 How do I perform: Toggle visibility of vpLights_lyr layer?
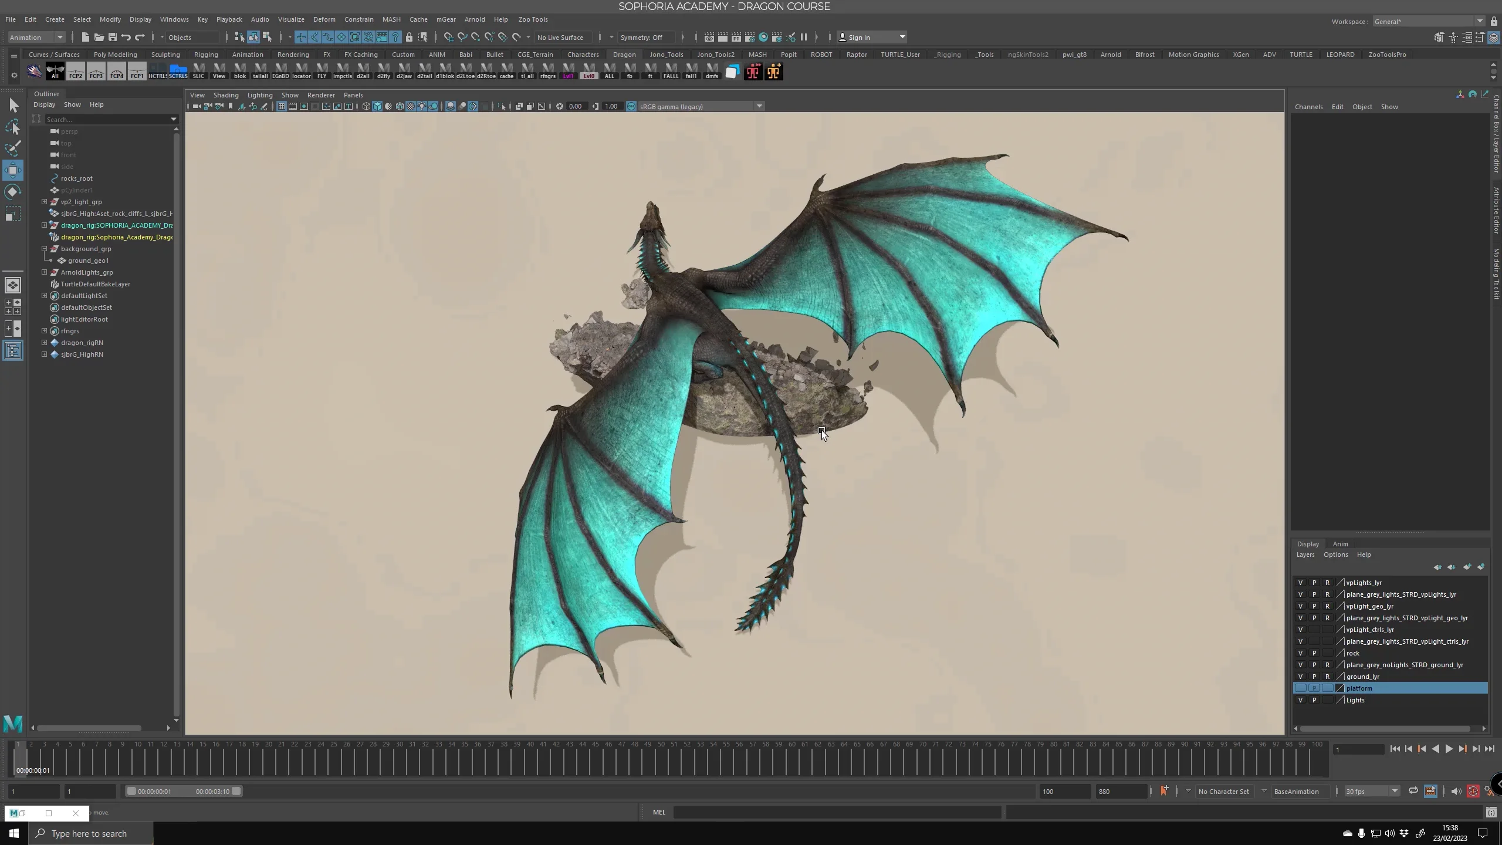[x=1300, y=583]
